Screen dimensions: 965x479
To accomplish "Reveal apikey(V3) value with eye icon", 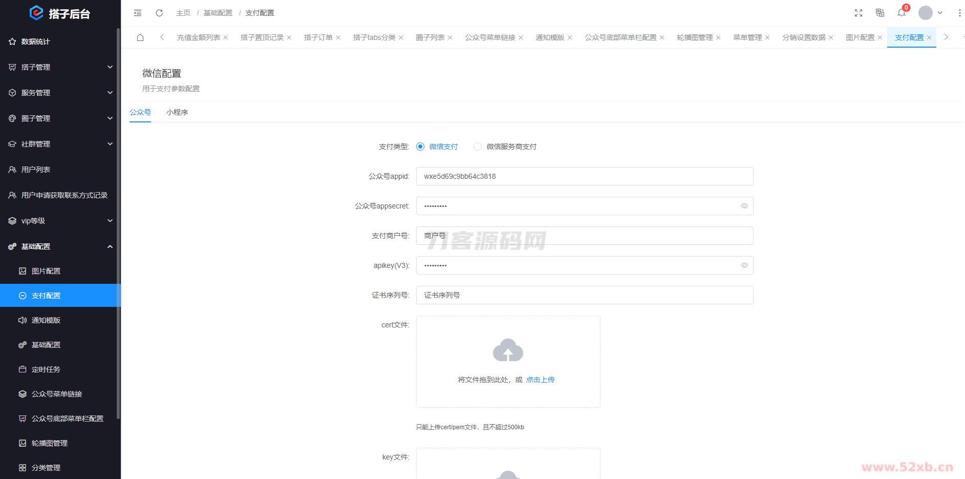I will coord(744,265).
